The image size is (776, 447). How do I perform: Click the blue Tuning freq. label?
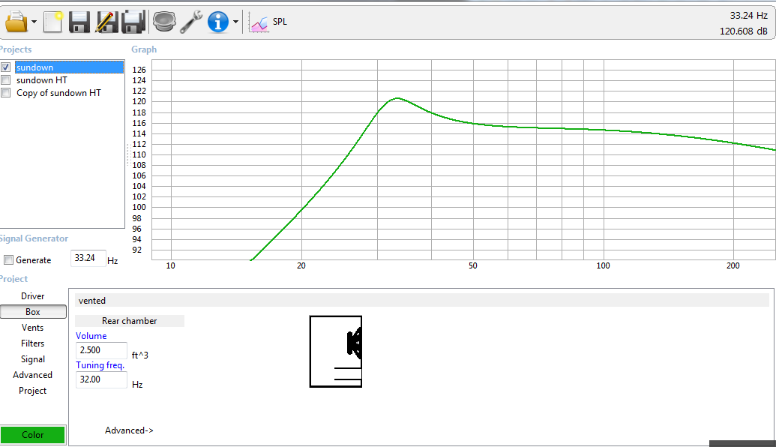point(100,365)
